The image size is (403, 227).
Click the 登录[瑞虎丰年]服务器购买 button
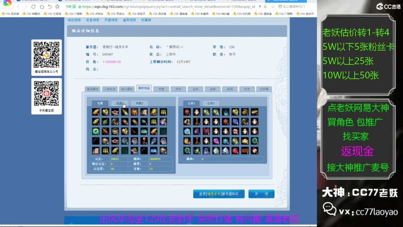219,194
